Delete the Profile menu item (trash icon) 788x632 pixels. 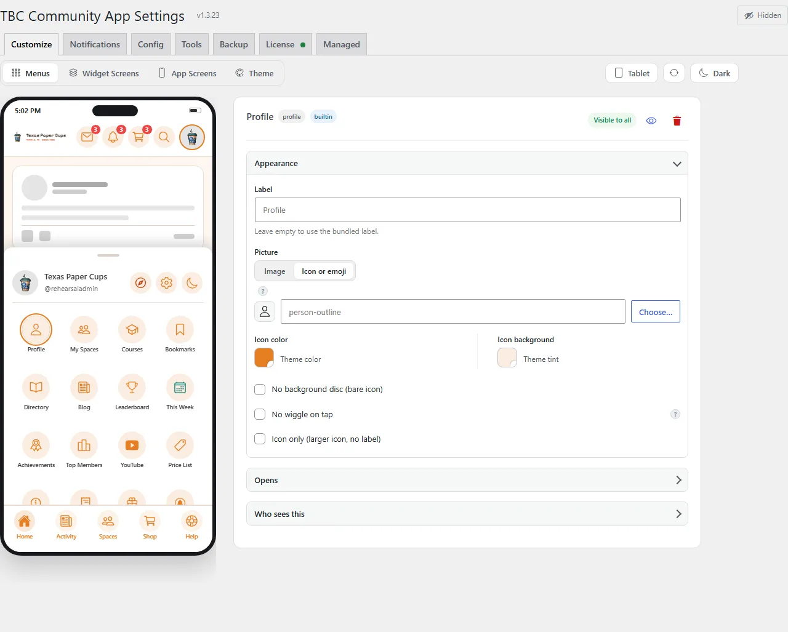point(677,121)
